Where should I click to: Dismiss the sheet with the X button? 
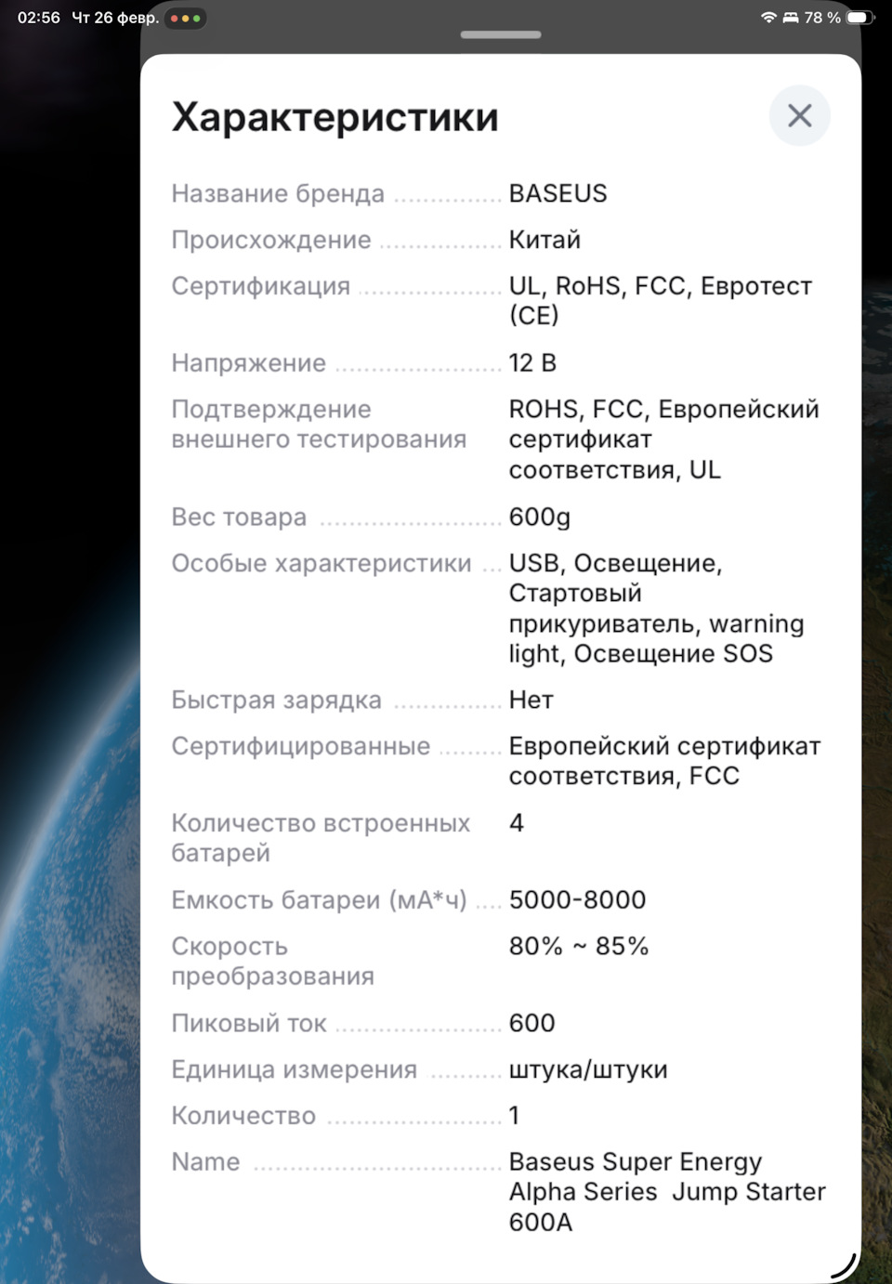click(x=800, y=115)
